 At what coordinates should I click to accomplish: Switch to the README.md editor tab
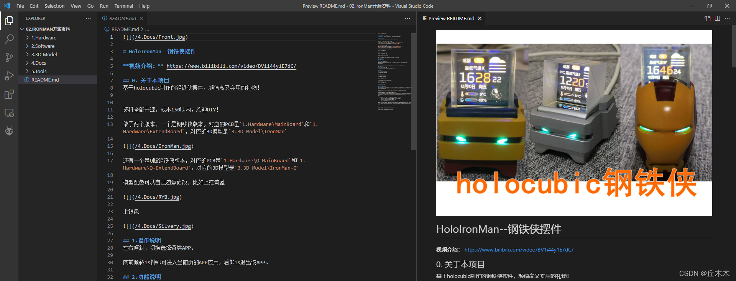point(122,18)
